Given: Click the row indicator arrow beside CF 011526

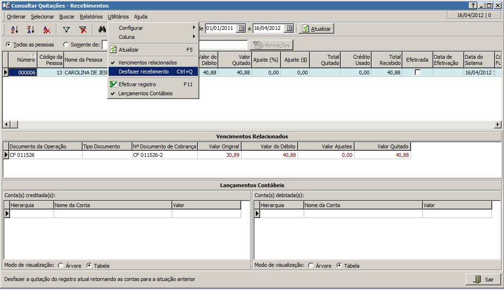Looking at the screenshot, I should click(x=6, y=155).
